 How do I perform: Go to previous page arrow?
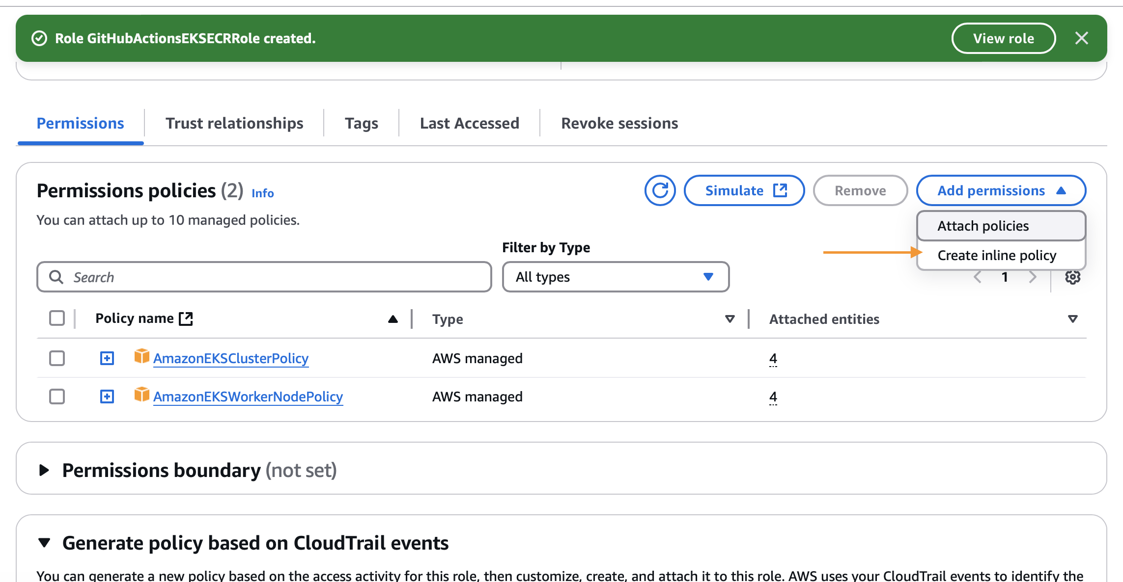point(978,277)
